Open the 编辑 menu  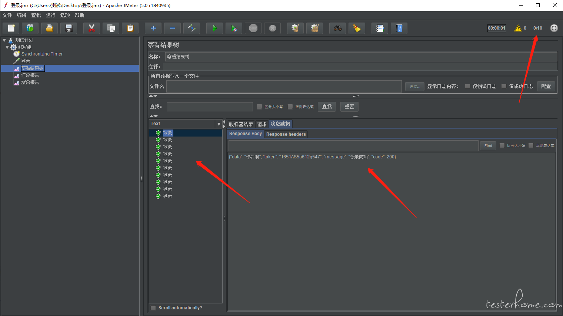click(22, 15)
